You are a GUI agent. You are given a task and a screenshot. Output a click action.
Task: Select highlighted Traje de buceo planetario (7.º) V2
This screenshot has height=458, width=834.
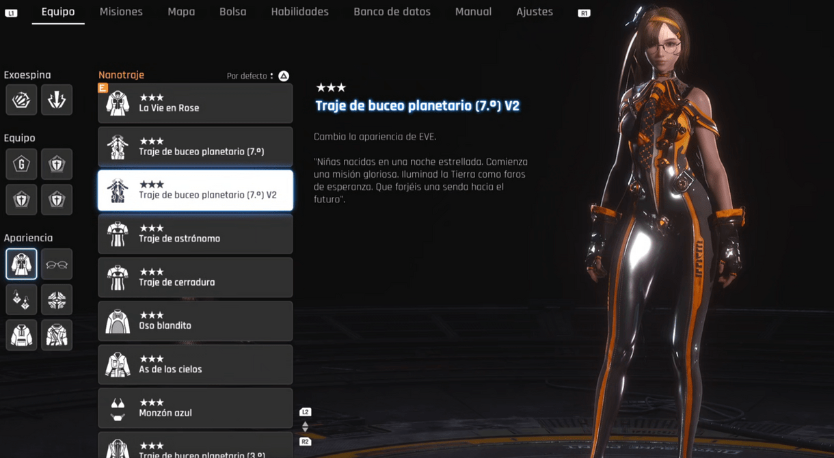tap(196, 191)
